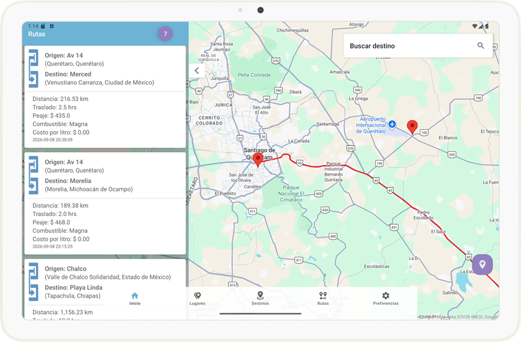Click (Morelia, Michoacán de Ocampo) text
This screenshot has width=521, height=342.
tap(89, 189)
